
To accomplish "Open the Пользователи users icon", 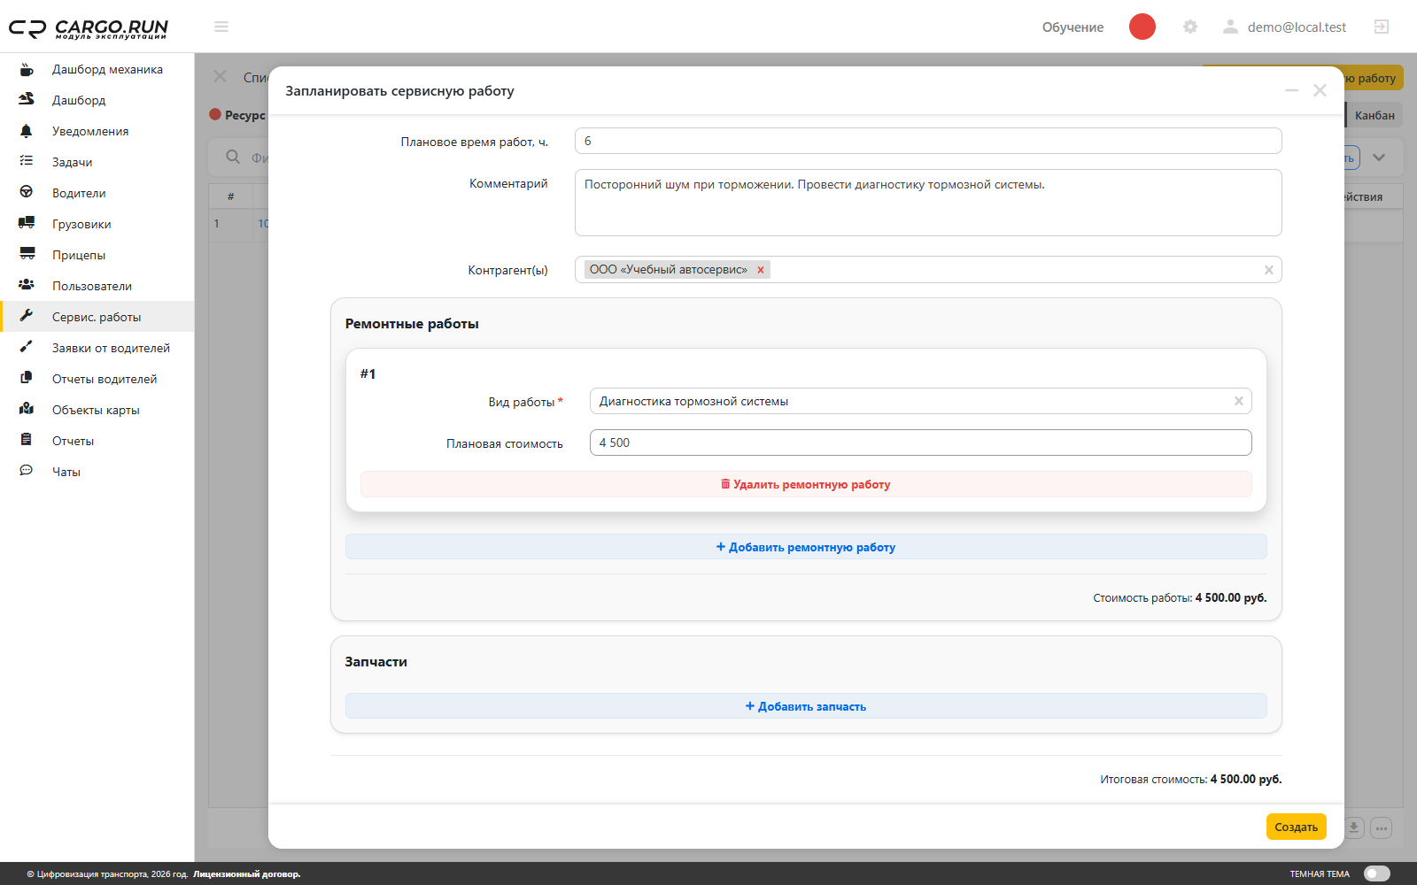I will tap(27, 286).
